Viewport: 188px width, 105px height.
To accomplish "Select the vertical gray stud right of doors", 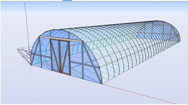I will (83, 60).
